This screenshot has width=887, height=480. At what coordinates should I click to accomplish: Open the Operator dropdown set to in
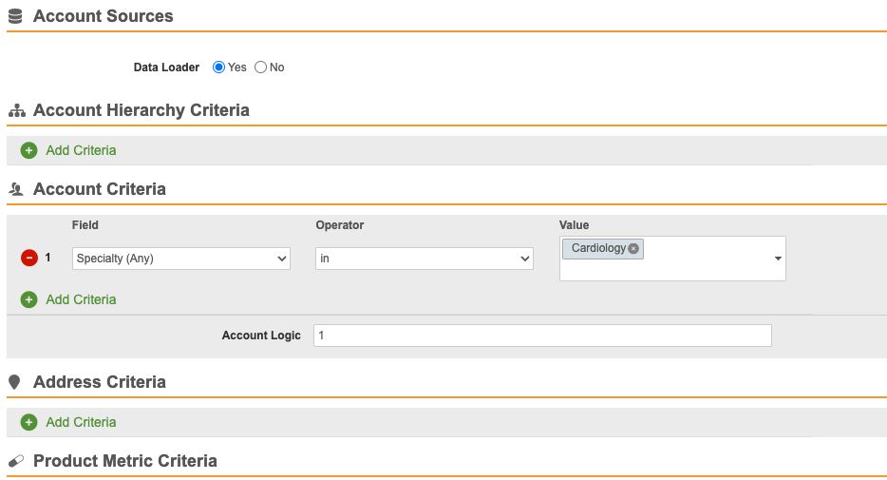[425, 259]
